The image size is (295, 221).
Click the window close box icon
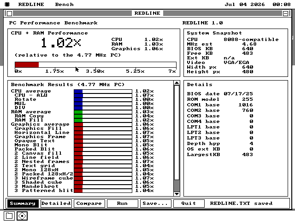point(9,13)
